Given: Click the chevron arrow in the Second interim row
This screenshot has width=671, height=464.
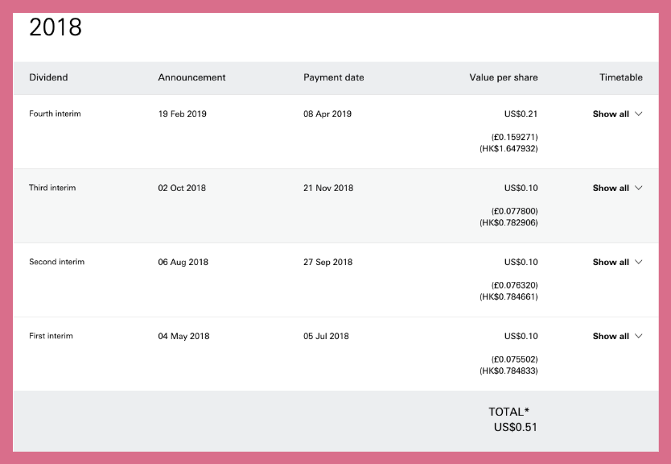Looking at the screenshot, I should coord(639,262).
